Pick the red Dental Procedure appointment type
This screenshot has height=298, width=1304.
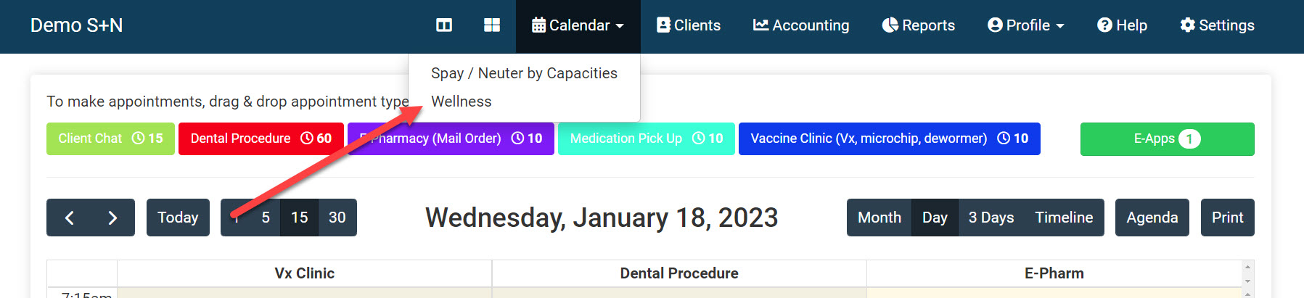[261, 138]
